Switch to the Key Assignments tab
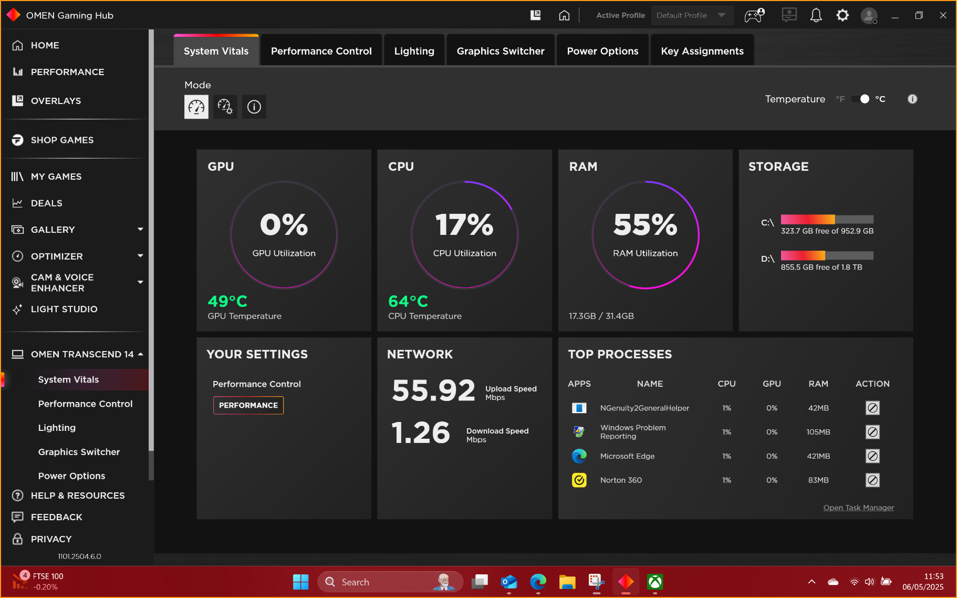This screenshot has height=598, width=957. pos(702,51)
